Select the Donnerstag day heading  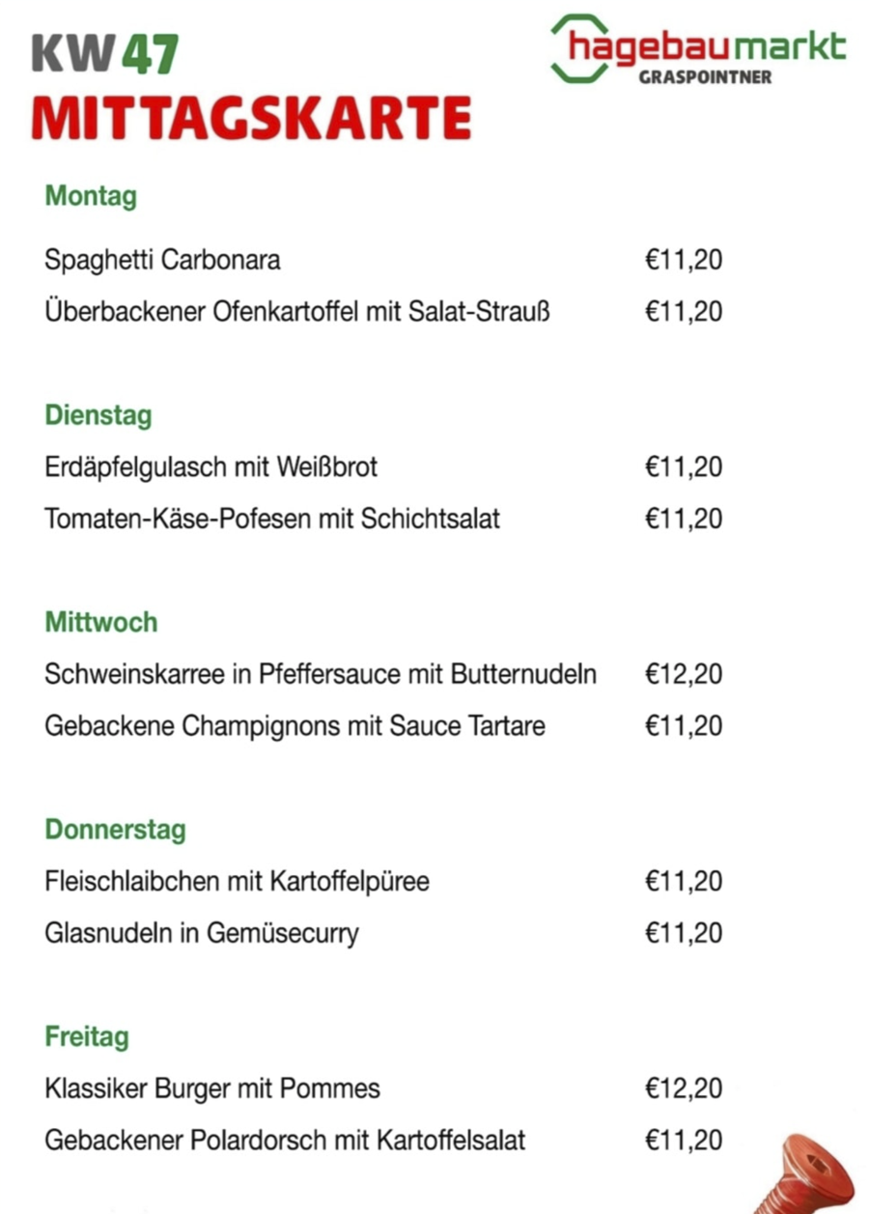(116, 830)
